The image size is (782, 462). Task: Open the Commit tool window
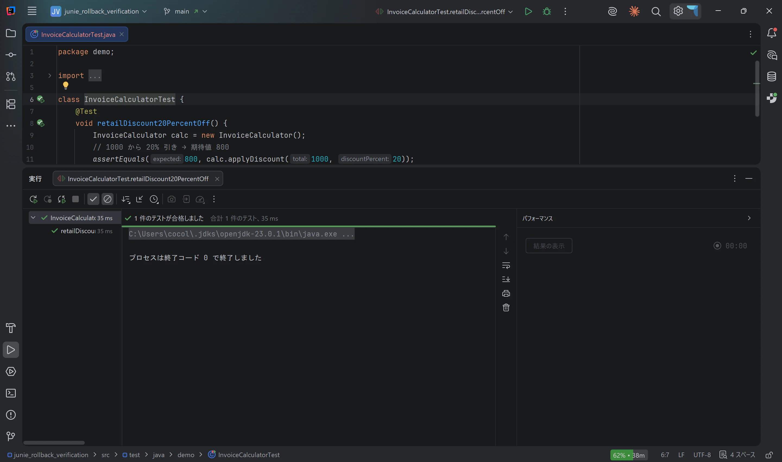(x=11, y=55)
